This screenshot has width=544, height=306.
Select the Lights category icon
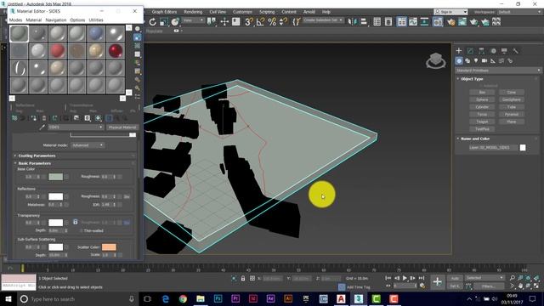pyautogui.click(x=476, y=60)
